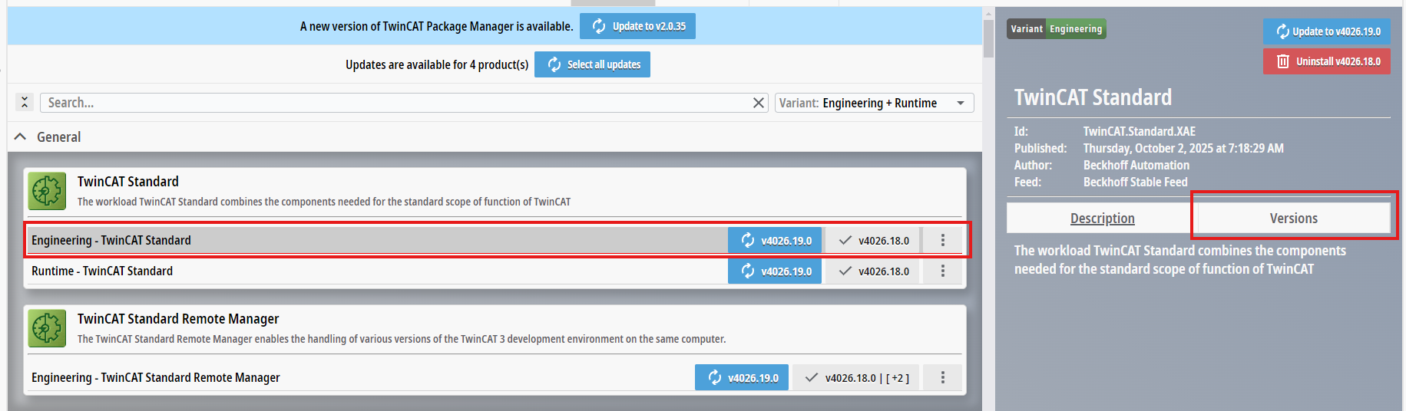The width and height of the screenshot is (1406, 411).
Task: Update Runtime - TwinCAT Standard to v4026.19.0
Action: (775, 271)
